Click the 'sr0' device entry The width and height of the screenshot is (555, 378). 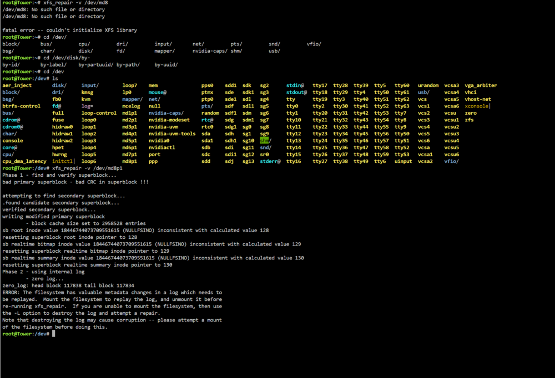pyautogui.click(x=264, y=154)
